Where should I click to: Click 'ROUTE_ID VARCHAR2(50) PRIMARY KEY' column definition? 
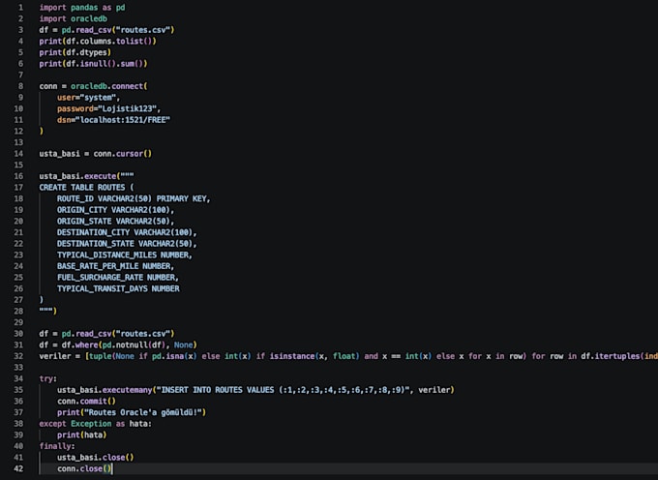coord(134,198)
